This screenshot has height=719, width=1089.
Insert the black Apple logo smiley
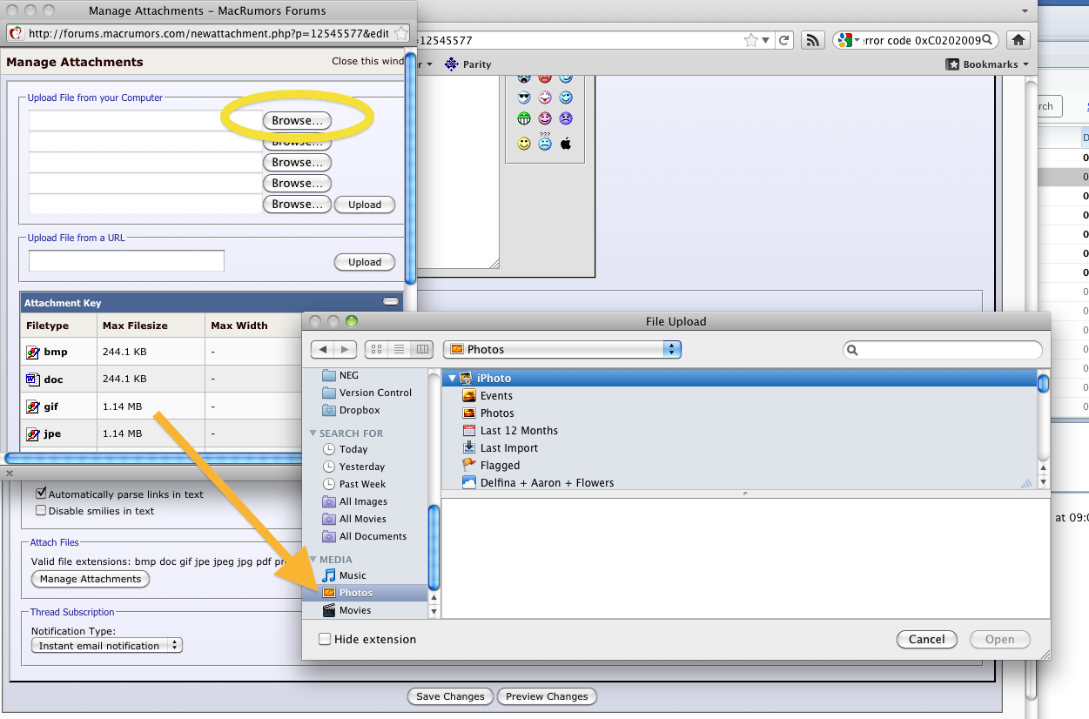pos(566,144)
